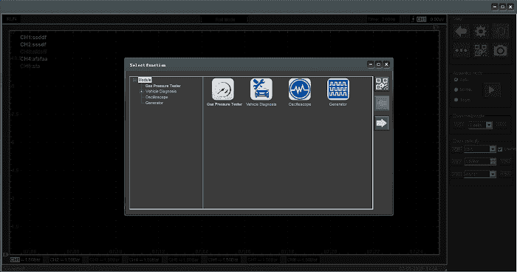This screenshot has height=272, width=517.
Task: Select the Auto acquisition radio button
Action: tap(456, 80)
